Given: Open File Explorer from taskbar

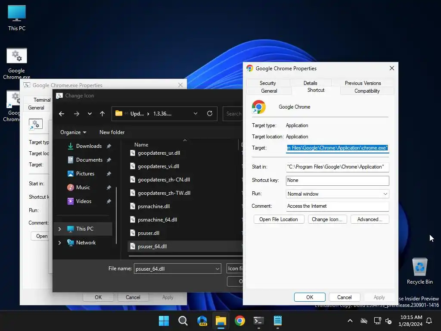Looking at the screenshot, I should (x=221, y=321).
